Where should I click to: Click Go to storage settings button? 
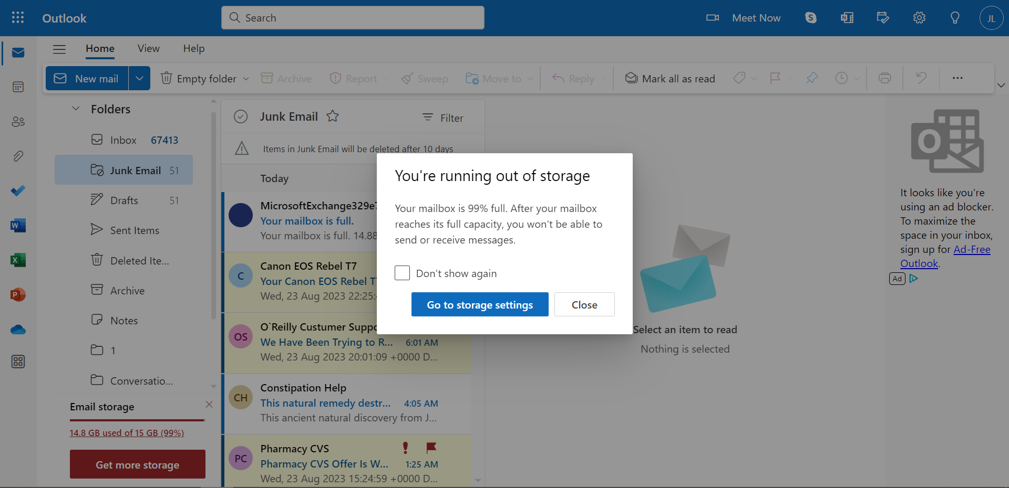pyautogui.click(x=480, y=304)
